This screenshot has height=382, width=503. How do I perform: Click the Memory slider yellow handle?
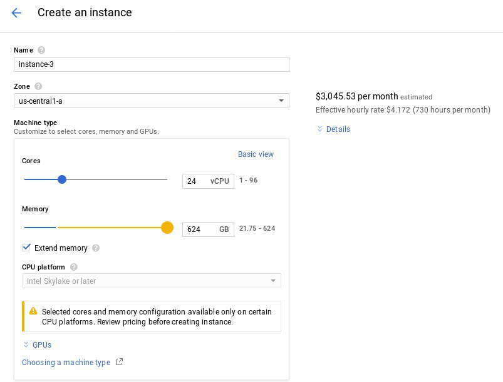(167, 228)
